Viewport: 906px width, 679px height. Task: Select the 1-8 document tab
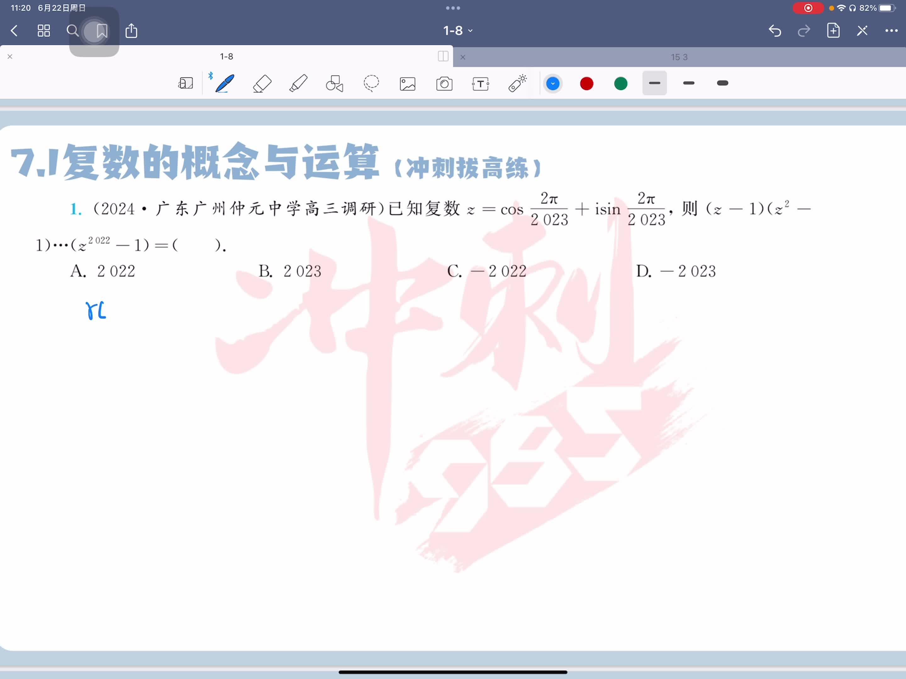point(226,57)
